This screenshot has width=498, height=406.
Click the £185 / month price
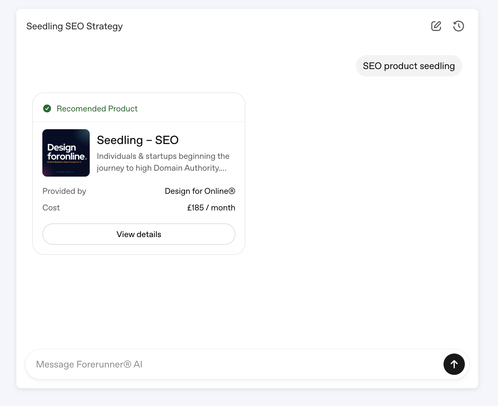tap(211, 208)
